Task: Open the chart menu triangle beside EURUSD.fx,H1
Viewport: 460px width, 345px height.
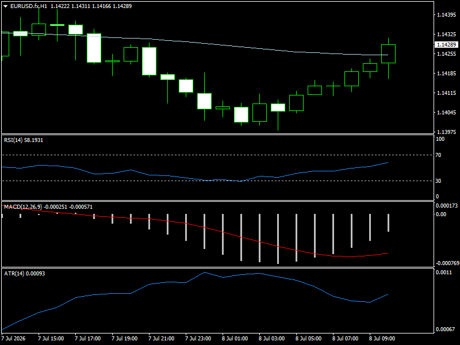Action: 5,6
